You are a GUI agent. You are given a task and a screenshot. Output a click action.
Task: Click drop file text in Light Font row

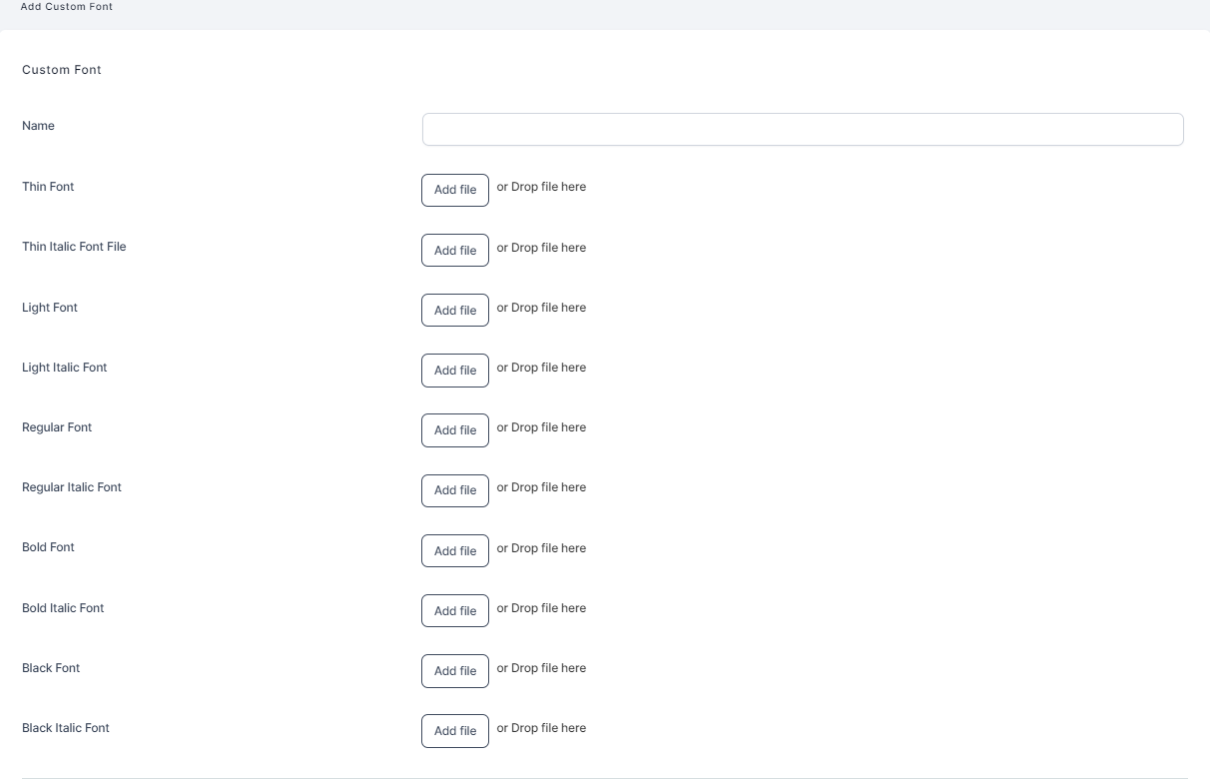[x=541, y=308]
